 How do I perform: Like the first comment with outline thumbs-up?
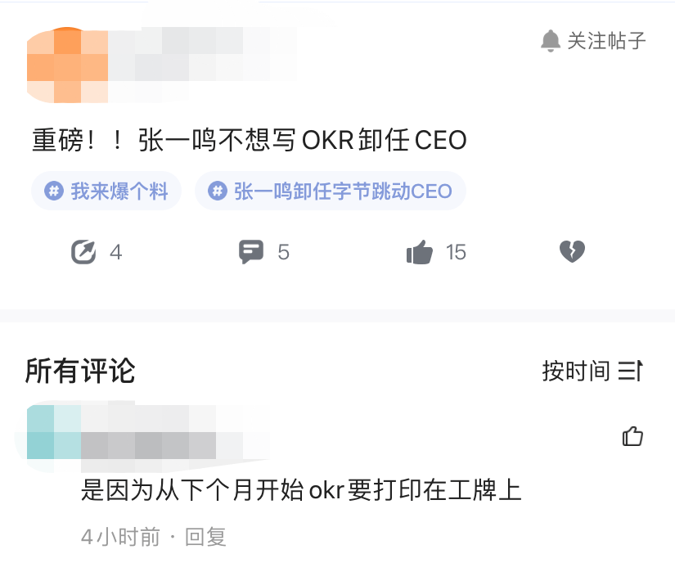click(x=632, y=436)
